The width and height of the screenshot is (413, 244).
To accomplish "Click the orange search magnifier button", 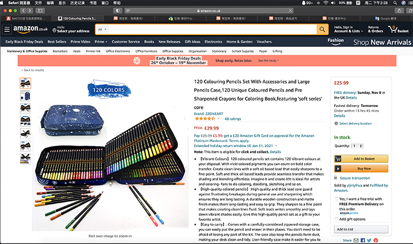I will point(322,29).
